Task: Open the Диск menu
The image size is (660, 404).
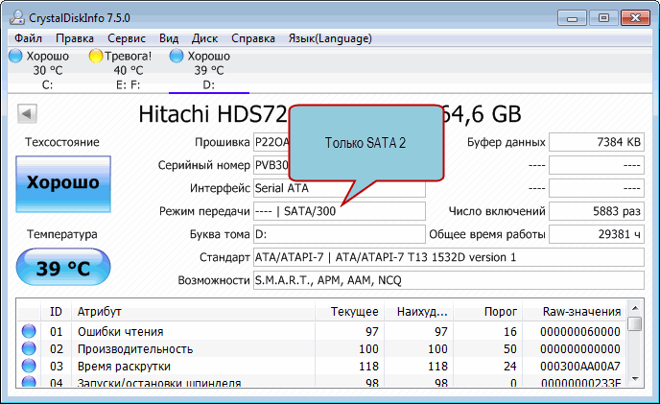Action: (x=204, y=38)
